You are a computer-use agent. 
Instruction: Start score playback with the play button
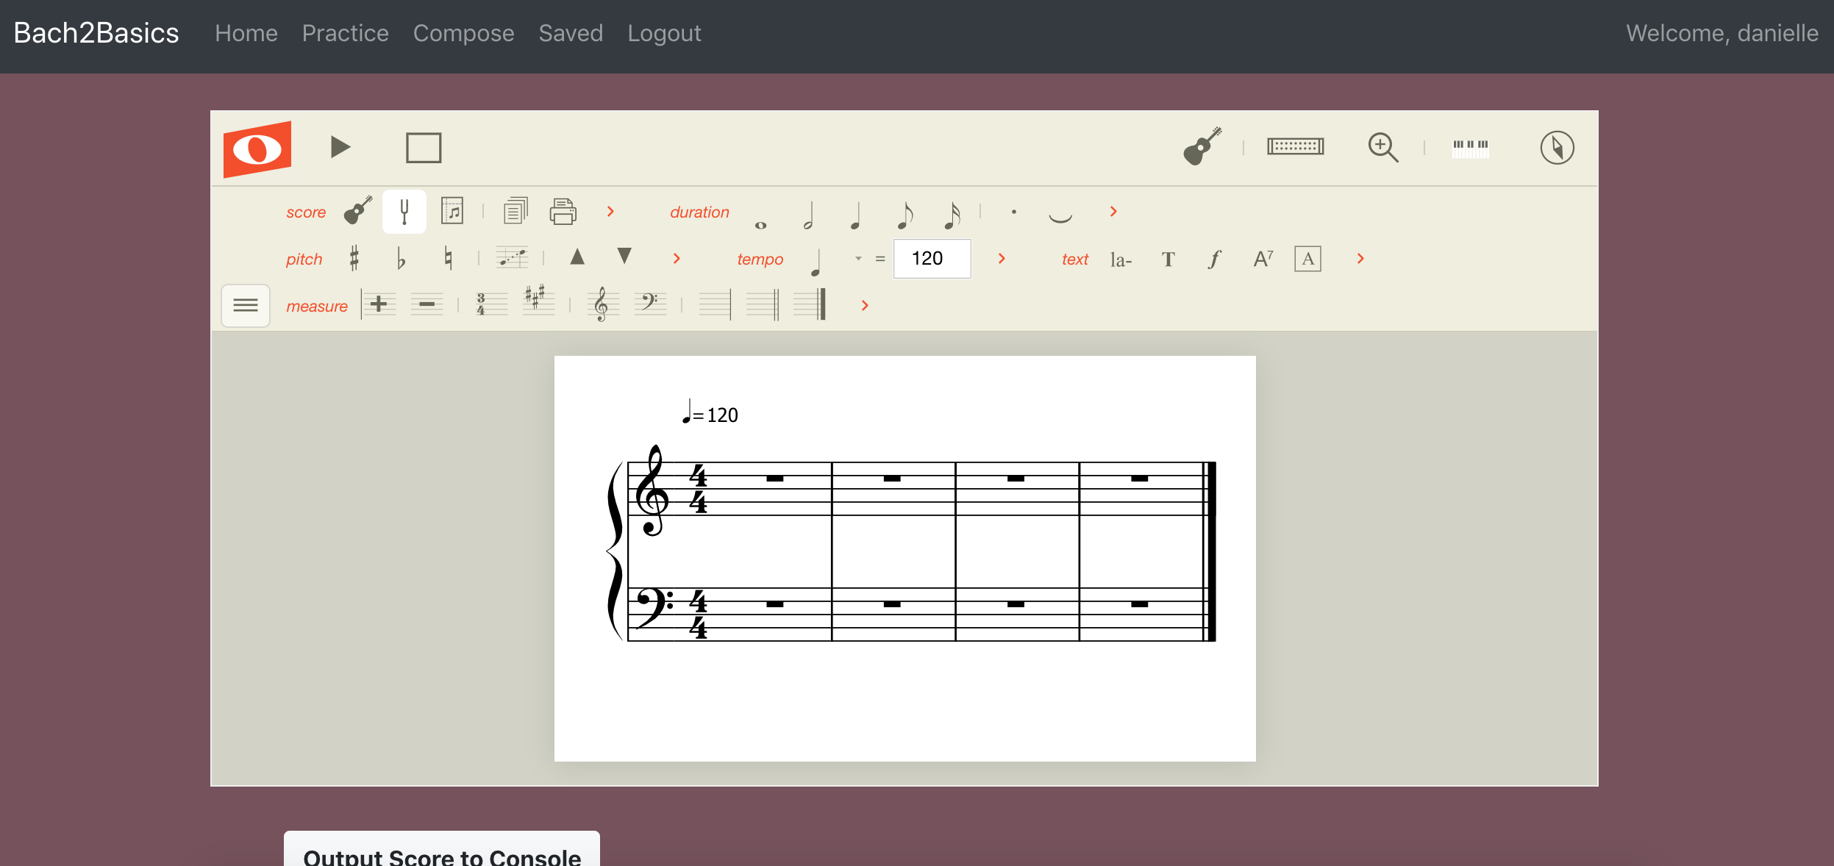coord(340,147)
